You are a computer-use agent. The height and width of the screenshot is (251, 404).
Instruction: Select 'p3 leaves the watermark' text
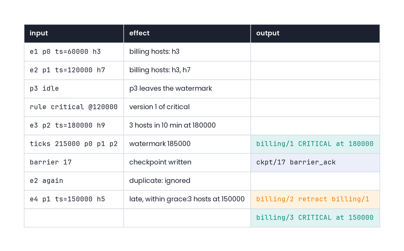(170, 89)
